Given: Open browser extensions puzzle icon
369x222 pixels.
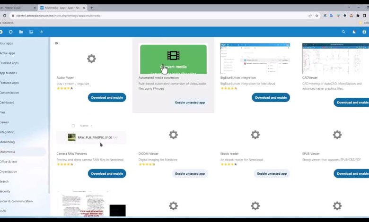Looking at the screenshot, I should pyautogui.click(x=358, y=16).
